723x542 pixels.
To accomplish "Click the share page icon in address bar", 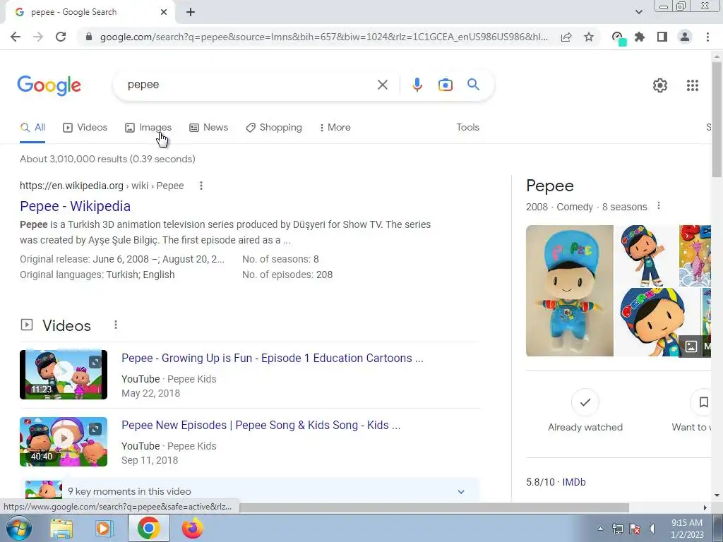I will coord(566,37).
